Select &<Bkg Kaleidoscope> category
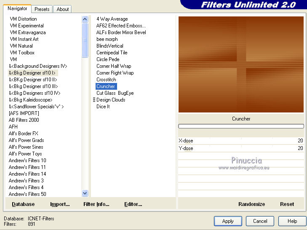The height and width of the screenshot is (230, 307). [31, 100]
